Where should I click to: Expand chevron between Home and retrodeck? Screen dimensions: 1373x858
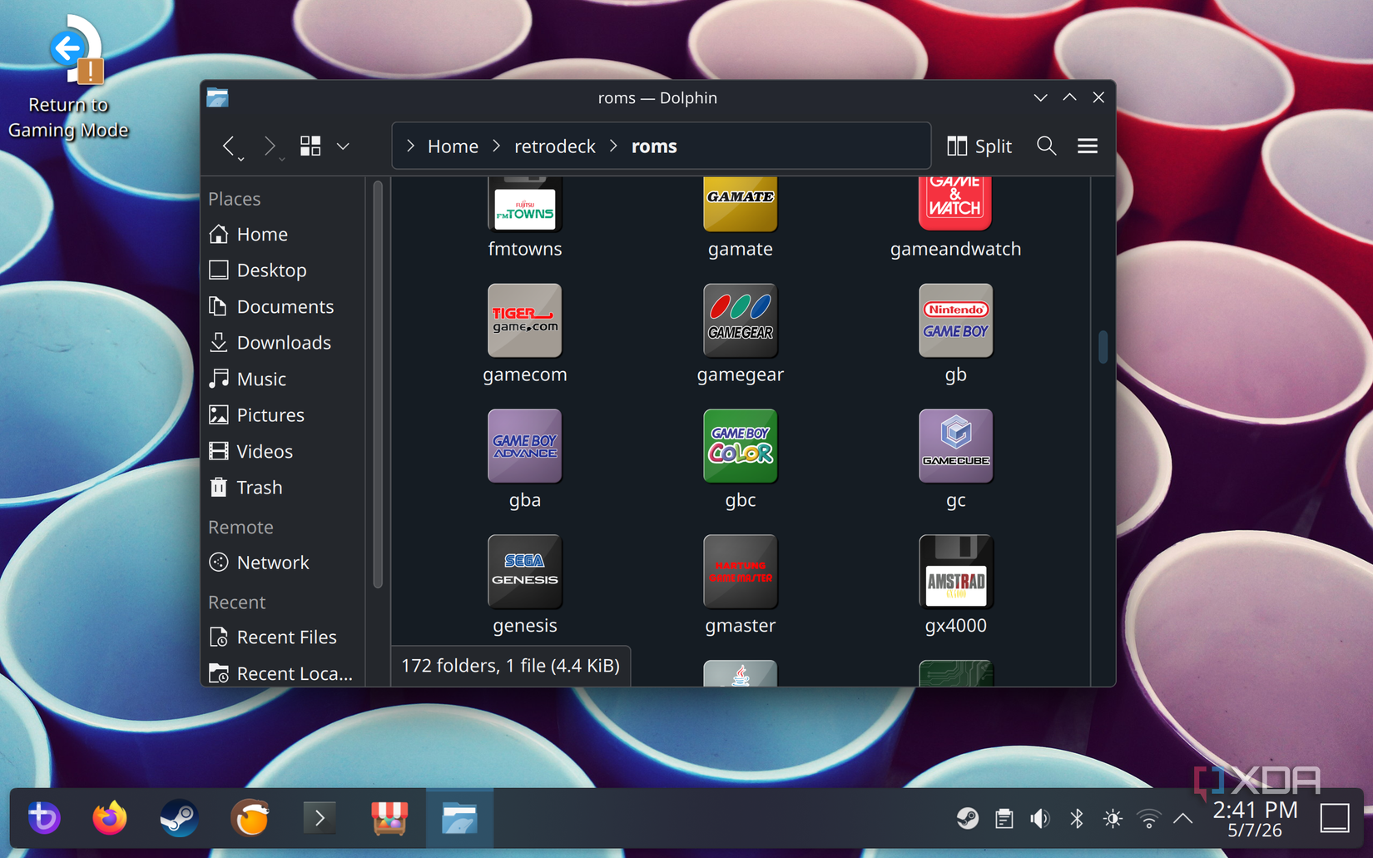pyautogui.click(x=497, y=146)
